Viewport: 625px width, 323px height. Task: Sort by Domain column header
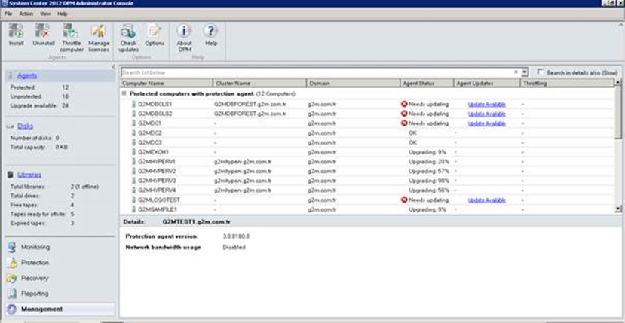(353, 84)
